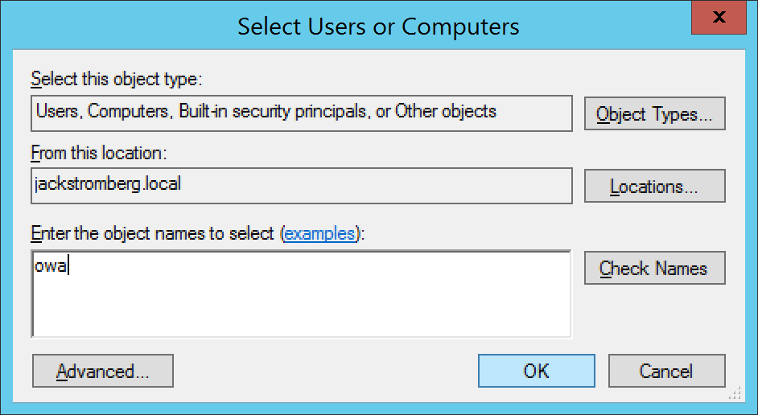Click the 'From this location' label
The image size is (758, 415).
click(97, 152)
